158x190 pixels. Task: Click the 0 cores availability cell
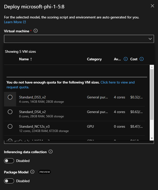coord(120,126)
